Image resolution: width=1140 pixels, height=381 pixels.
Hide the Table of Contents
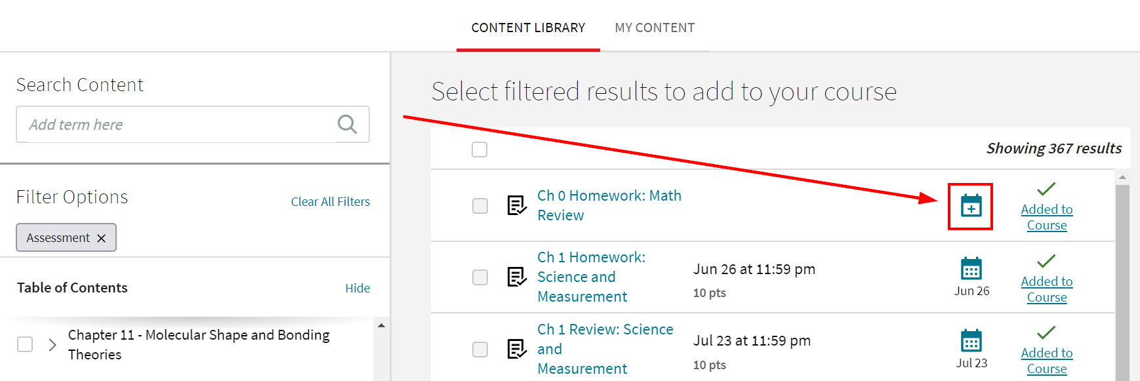pos(357,288)
